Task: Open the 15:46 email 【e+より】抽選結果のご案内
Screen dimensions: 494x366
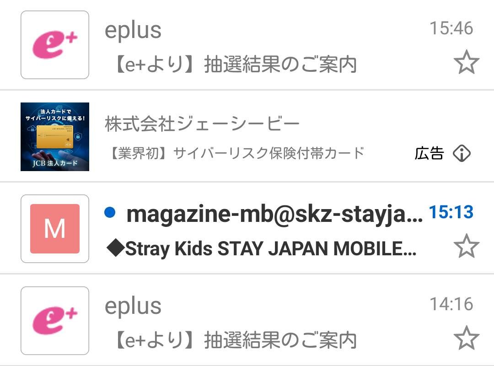Action: [x=234, y=65]
